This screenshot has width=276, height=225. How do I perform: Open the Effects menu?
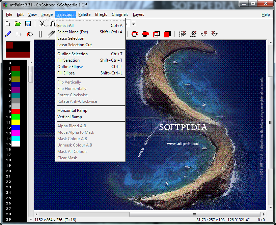tap(101, 14)
